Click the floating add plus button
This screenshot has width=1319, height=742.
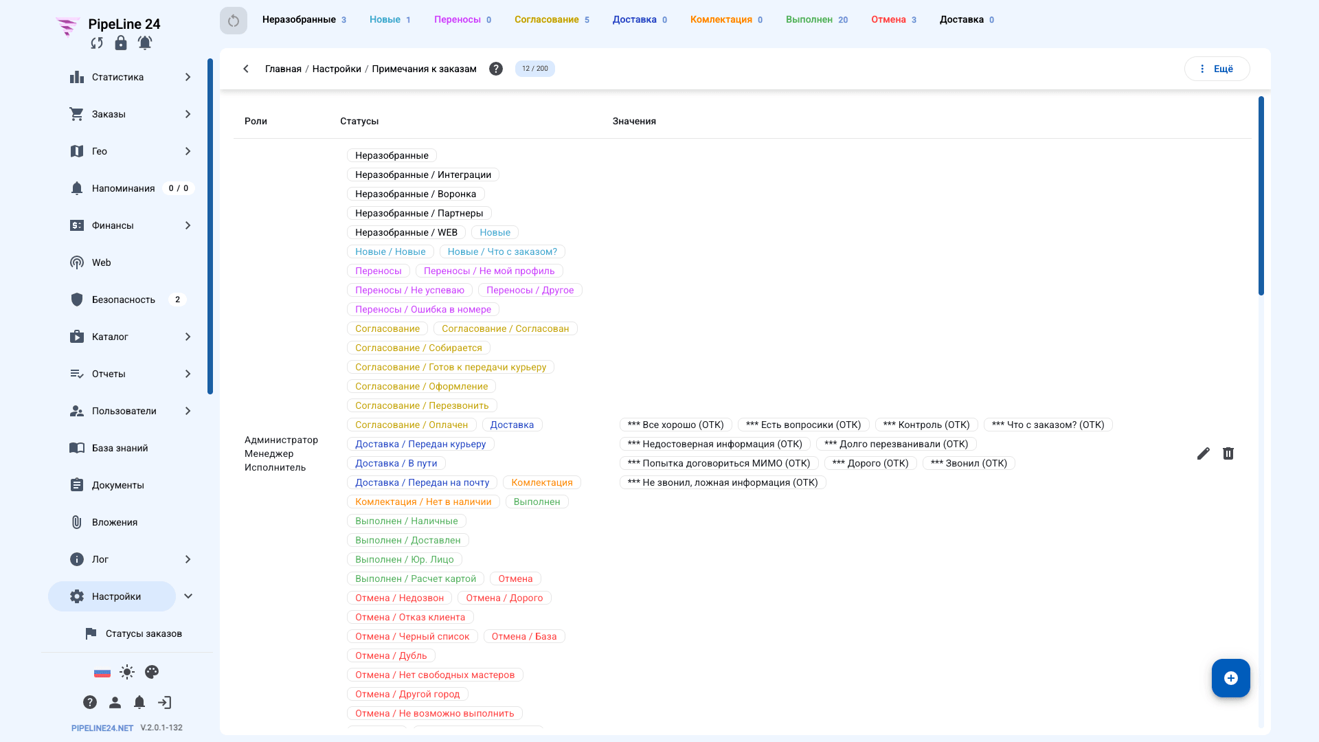click(x=1231, y=678)
